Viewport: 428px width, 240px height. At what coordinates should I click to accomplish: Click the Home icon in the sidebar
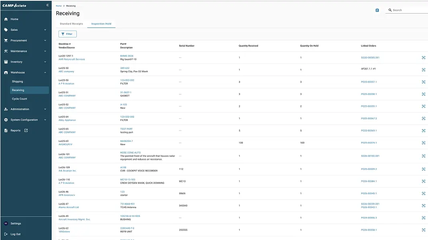(6, 19)
